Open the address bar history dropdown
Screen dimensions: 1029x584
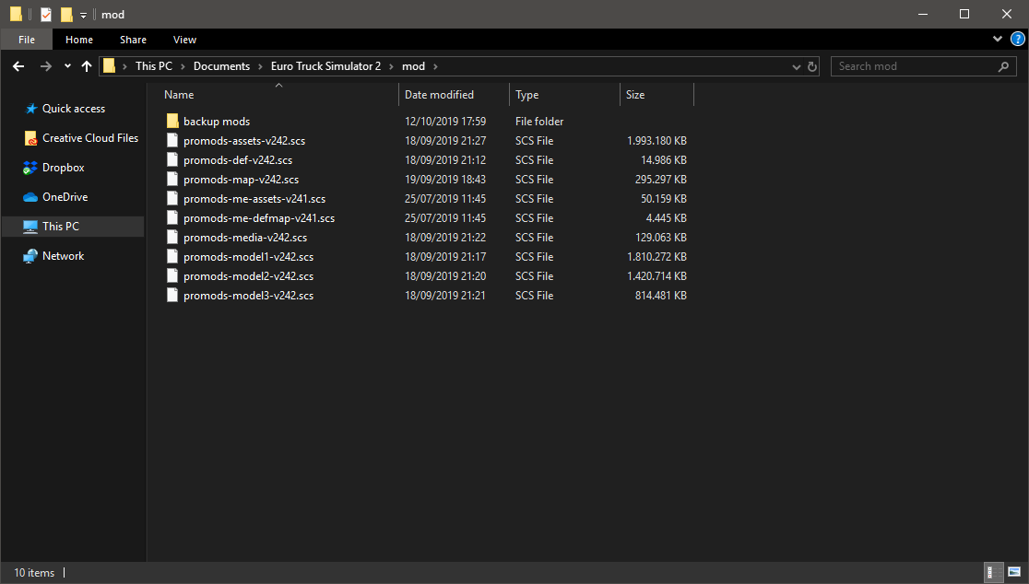click(796, 67)
